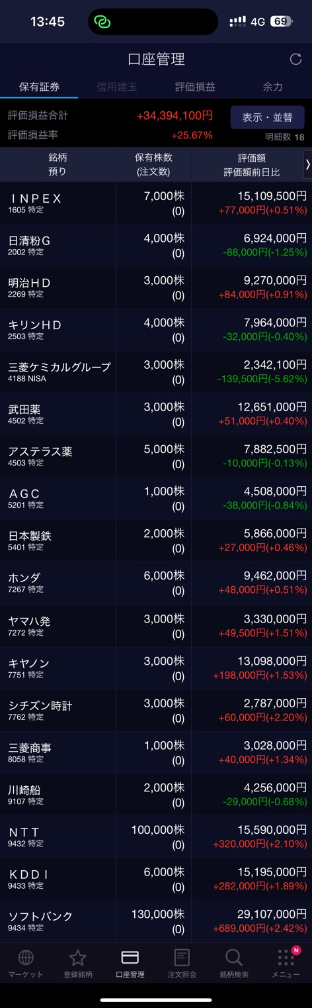
Task: Switch to 信用建玉 tab
Action: (116, 87)
